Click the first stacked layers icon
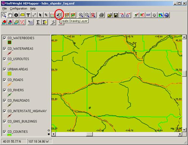 [67, 15]
